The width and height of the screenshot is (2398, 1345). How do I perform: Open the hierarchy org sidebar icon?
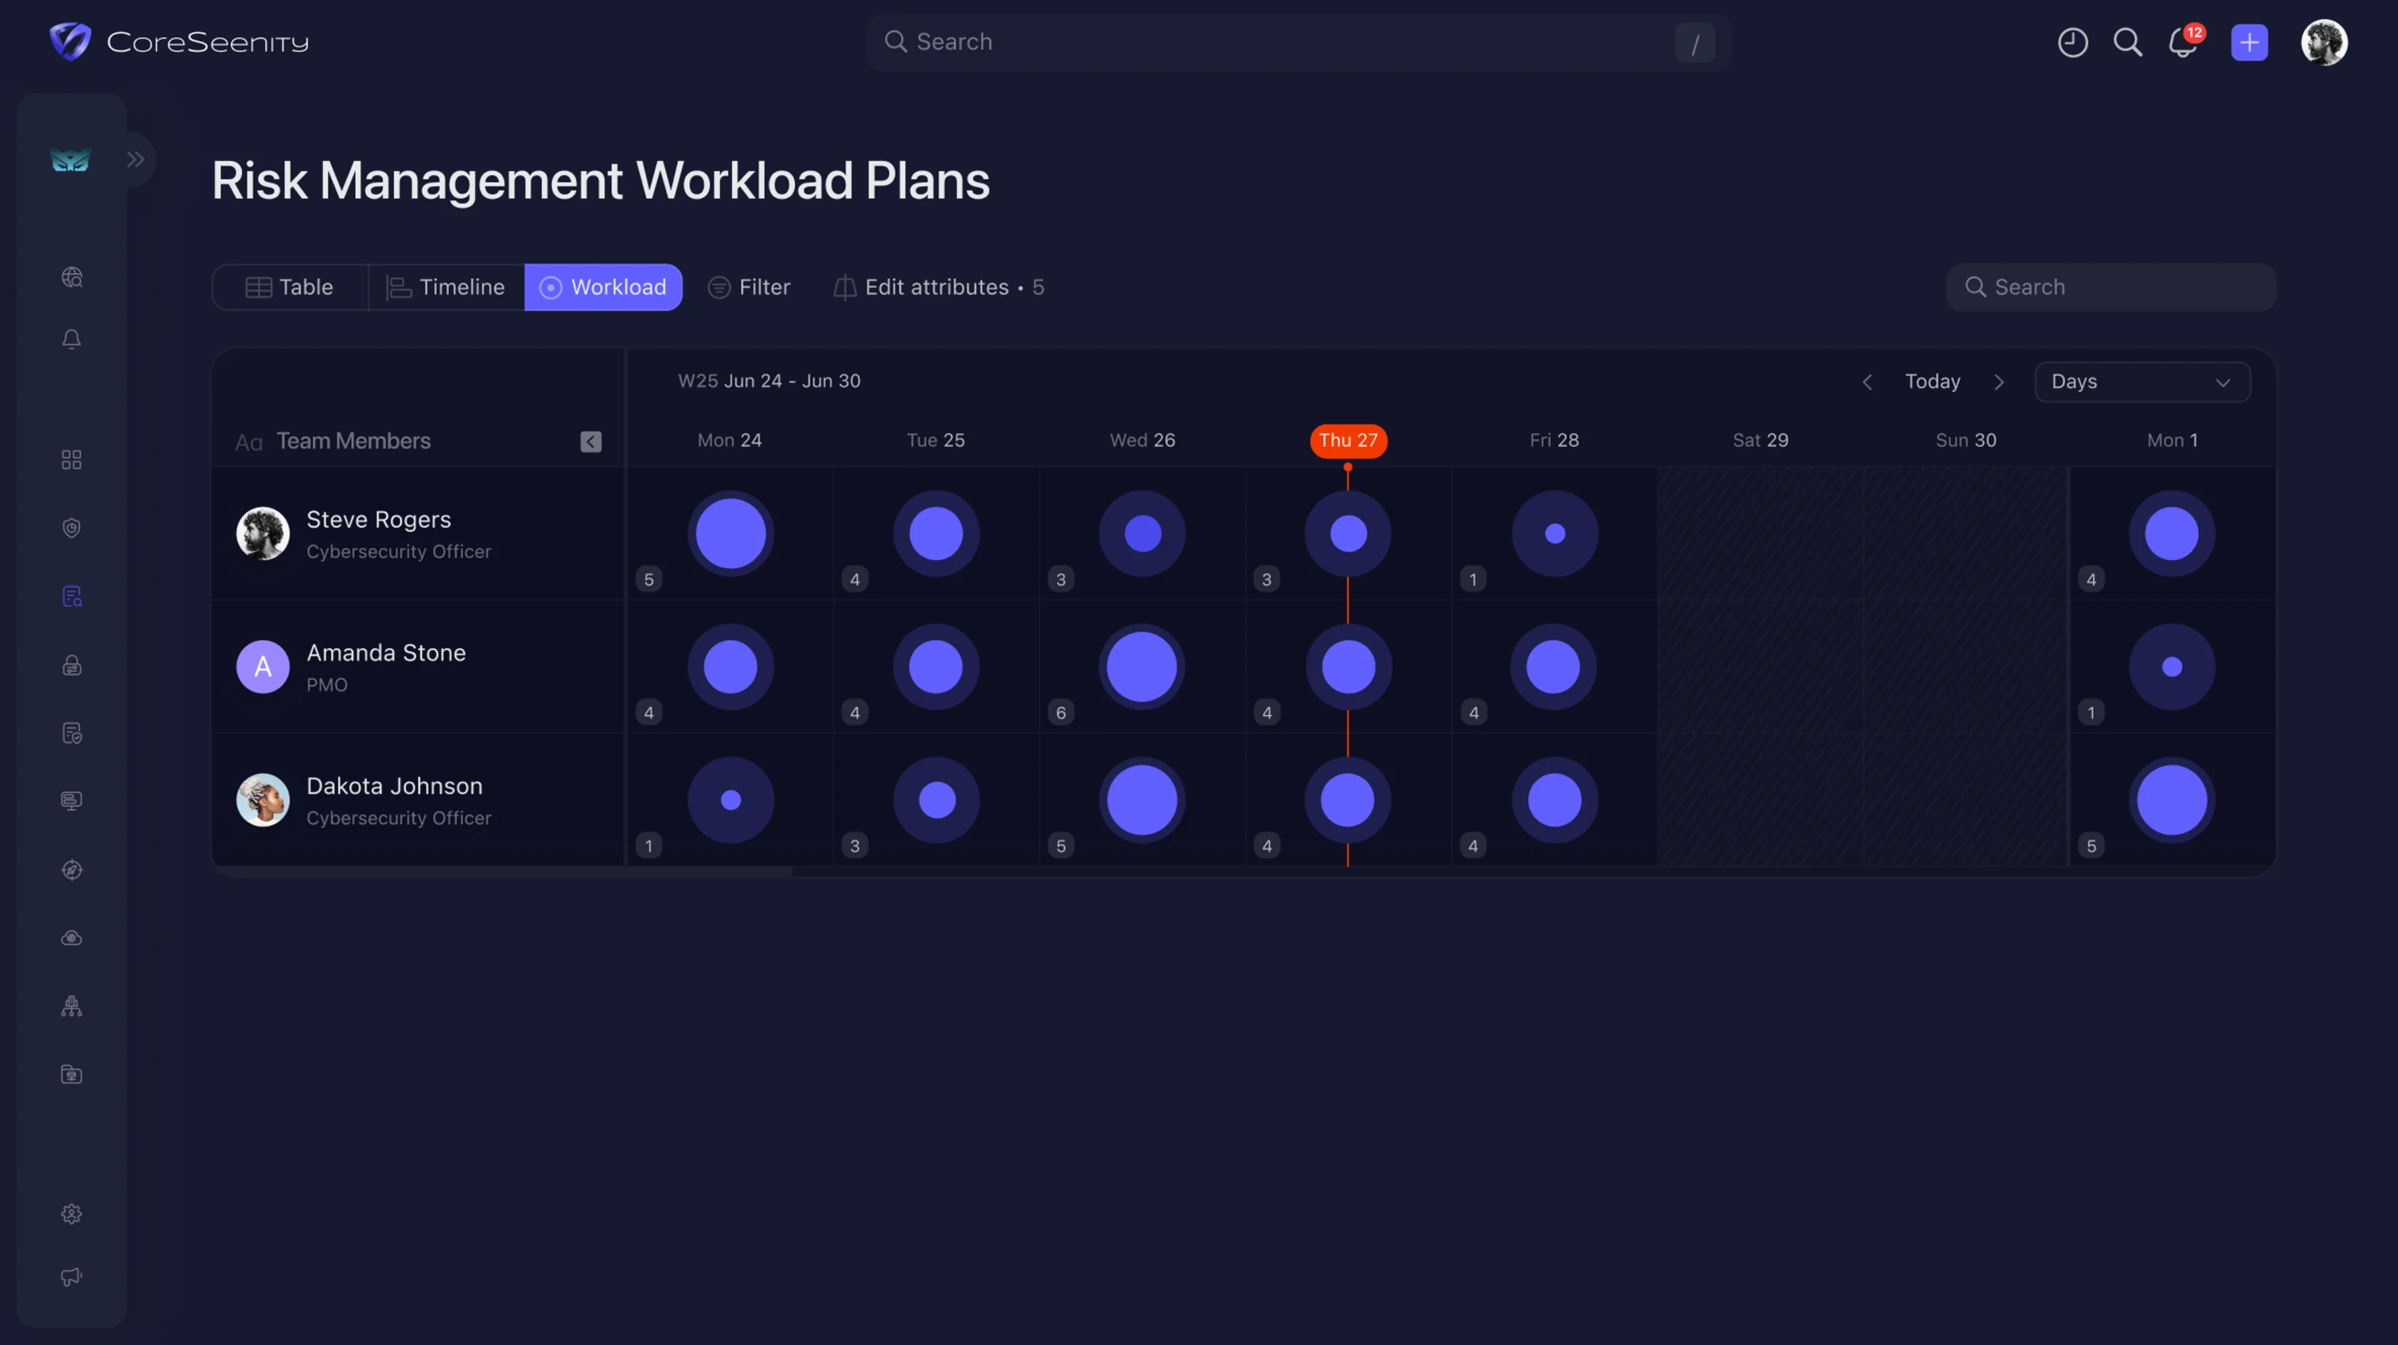[x=72, y=1006]
